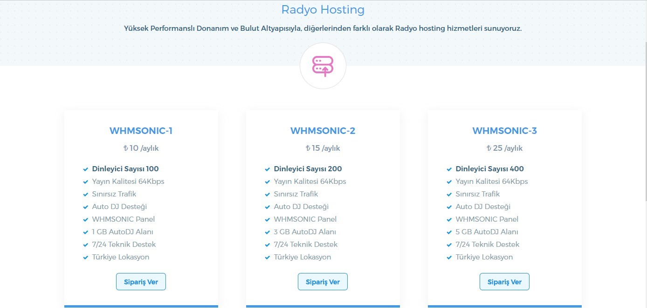Click Sipariş Ver under WHMSONIC-2
The width and height of the screenshot is (647, 308).
tap(323, 282)
